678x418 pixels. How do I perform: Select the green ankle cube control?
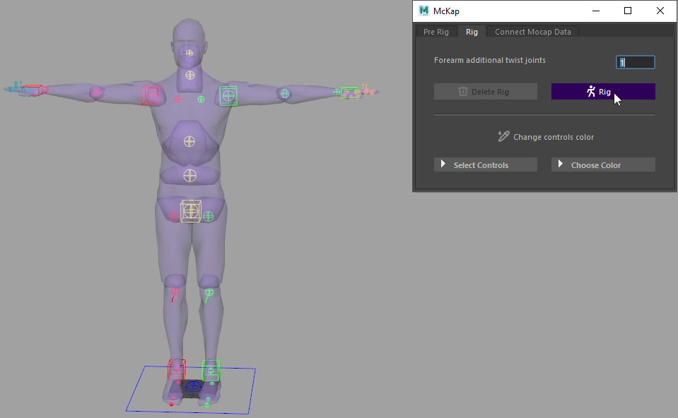click(x=211, y=371)
